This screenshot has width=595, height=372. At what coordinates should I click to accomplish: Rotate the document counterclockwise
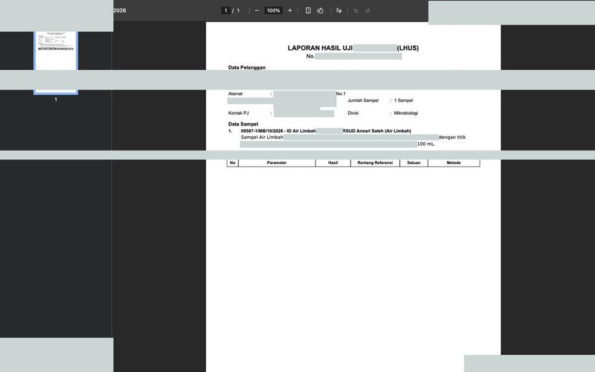pos(320,11)
